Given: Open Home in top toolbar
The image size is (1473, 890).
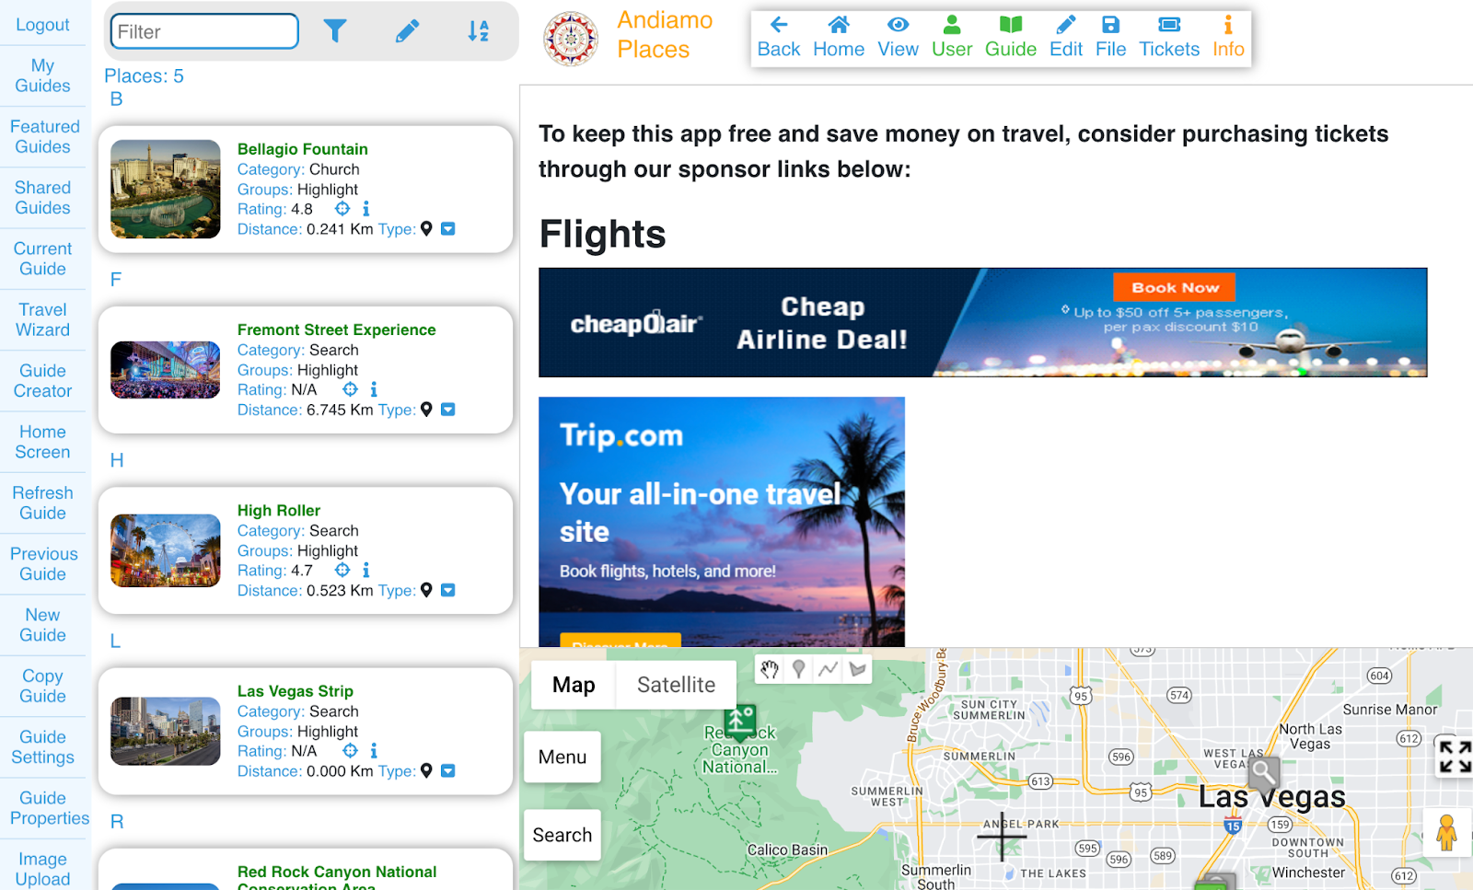Looking at the screenshot, I should (839, 38).
